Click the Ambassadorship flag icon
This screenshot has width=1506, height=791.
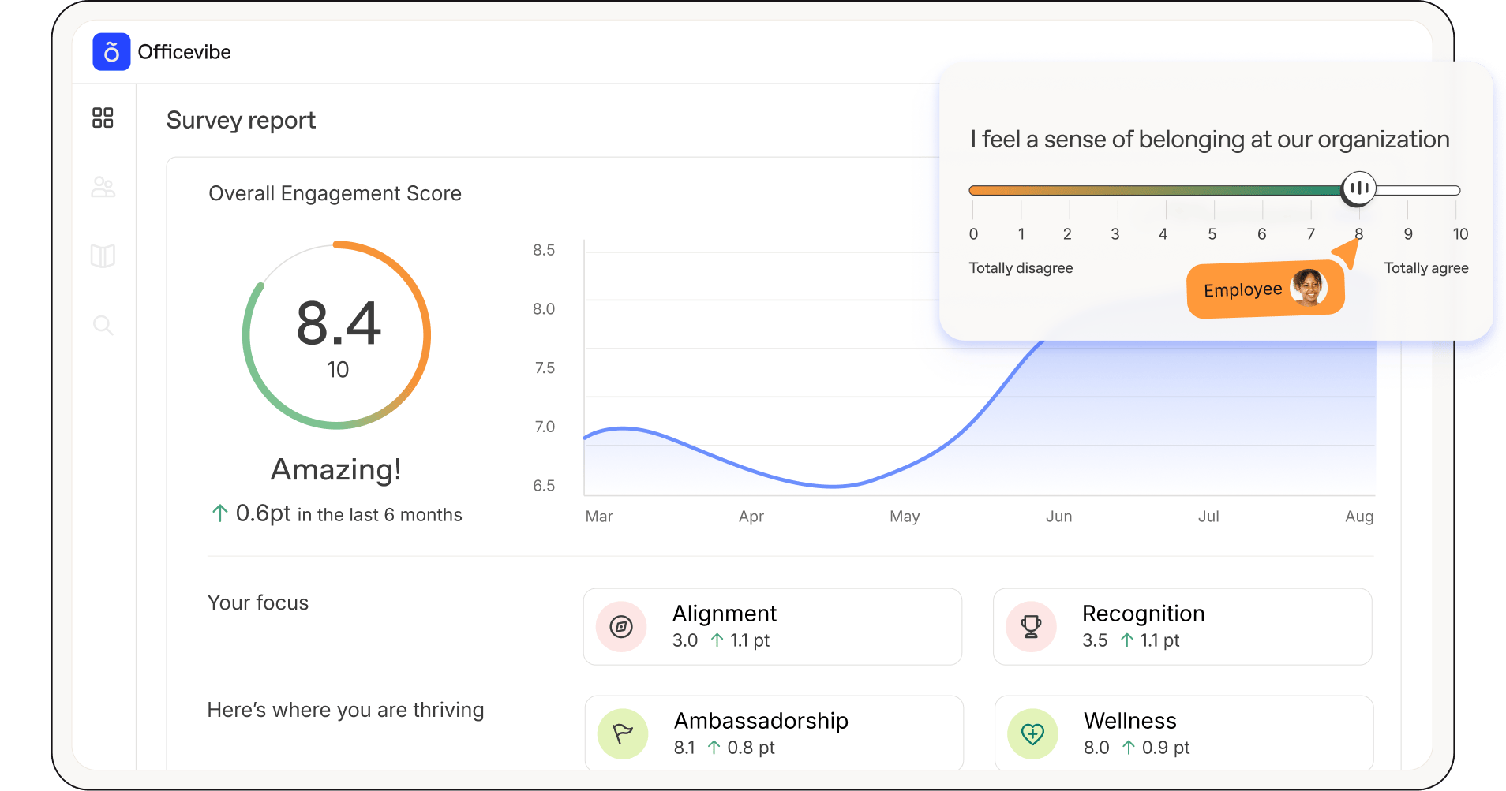click(x=623, y=734)
